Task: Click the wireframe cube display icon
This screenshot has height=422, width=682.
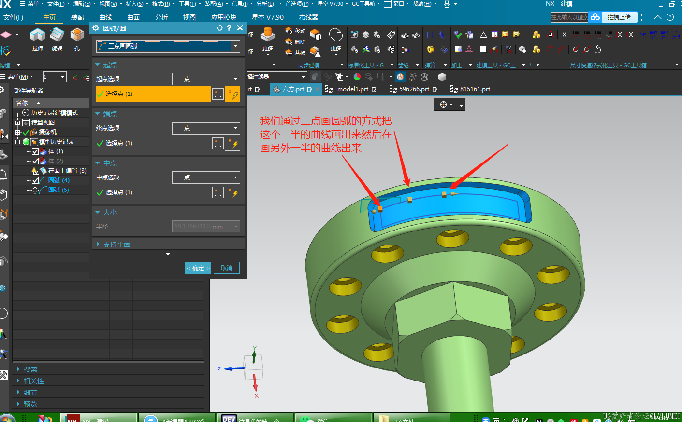Action: coord(424,77)
